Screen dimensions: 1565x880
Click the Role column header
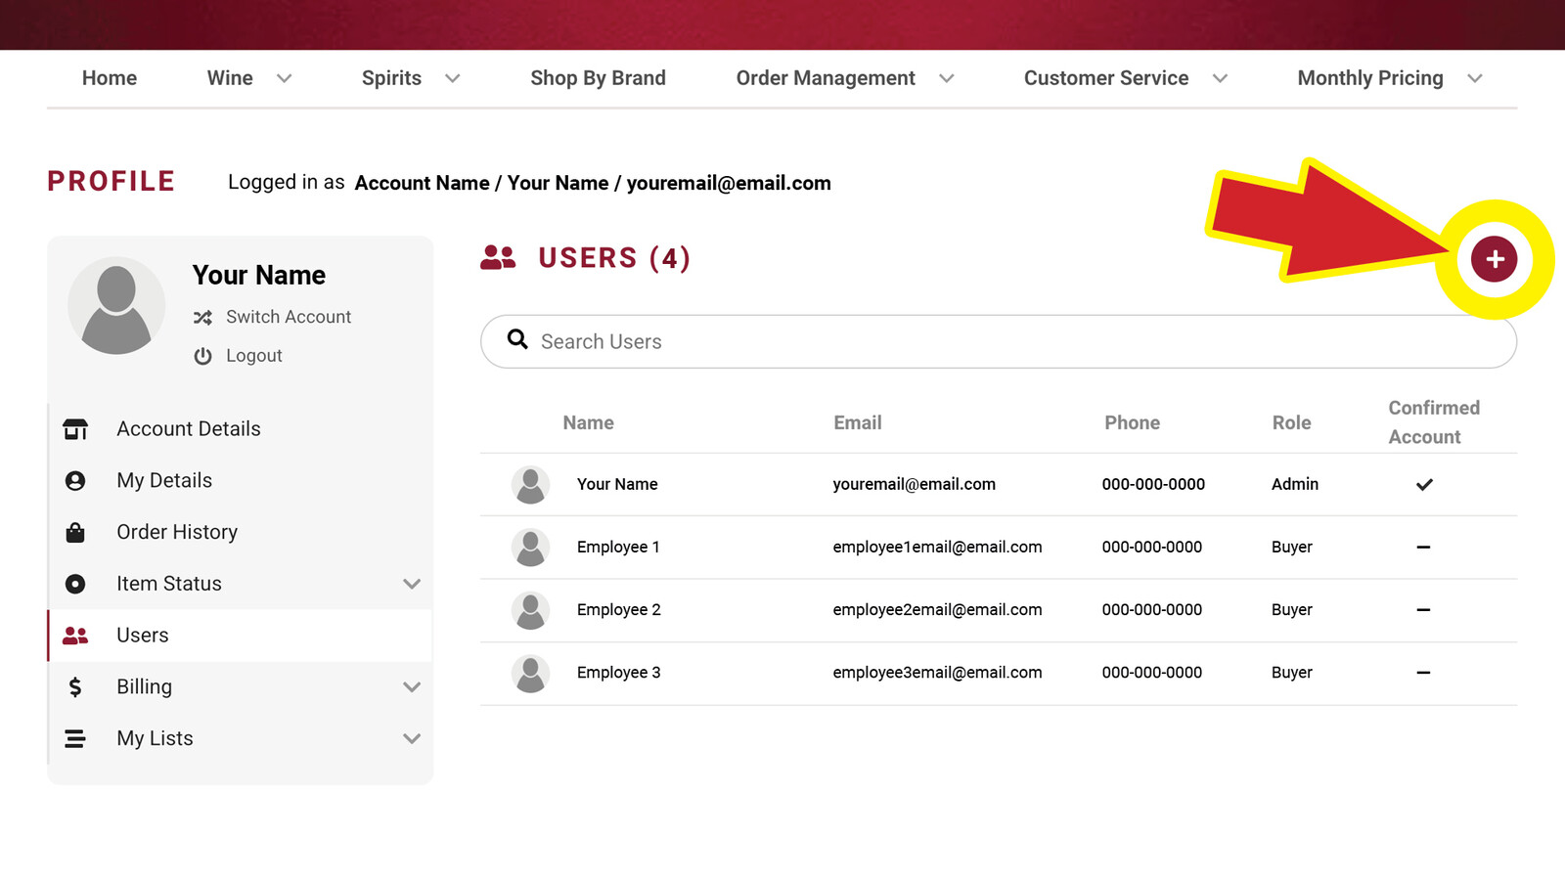pyautogui.click(x=1291, y=422)
